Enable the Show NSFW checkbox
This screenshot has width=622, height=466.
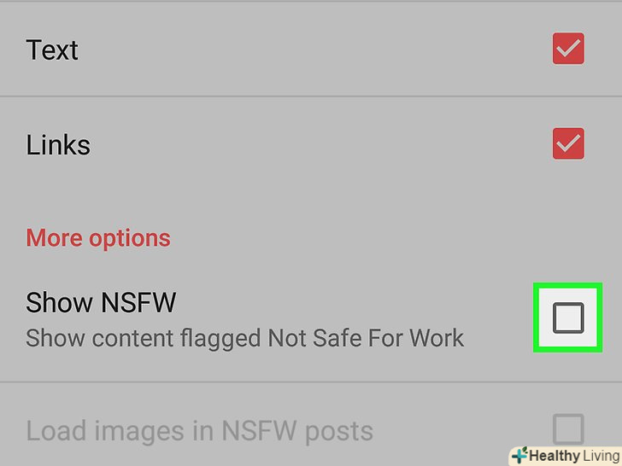[x=568, y=317]
